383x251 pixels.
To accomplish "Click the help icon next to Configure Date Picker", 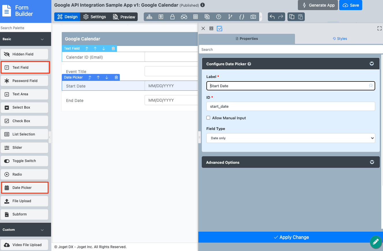I will [x=249, y=64].
